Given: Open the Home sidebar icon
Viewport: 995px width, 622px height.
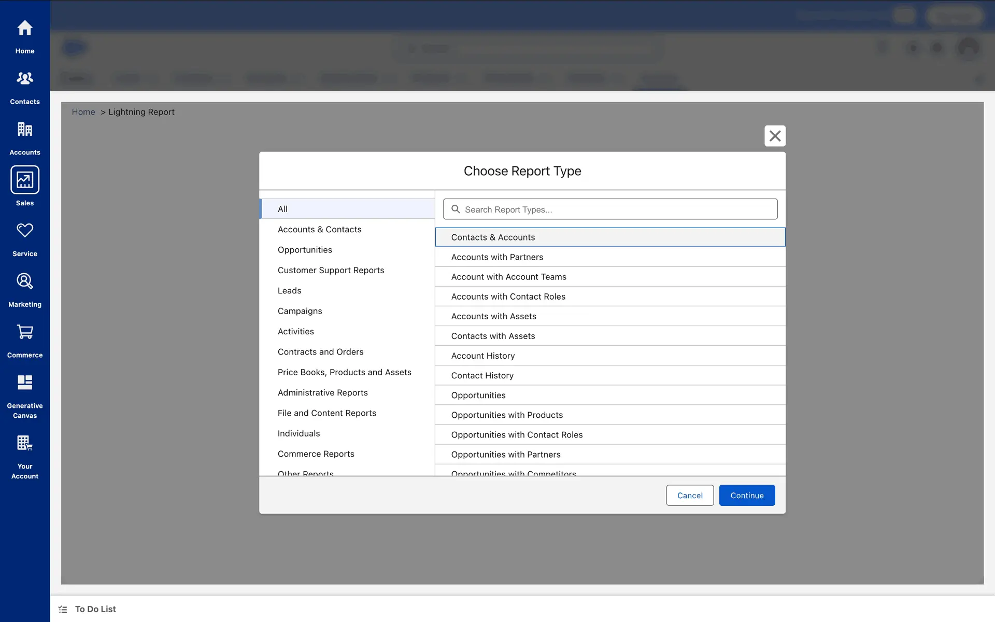Looking at the screenshot, I should coord(25,29).
